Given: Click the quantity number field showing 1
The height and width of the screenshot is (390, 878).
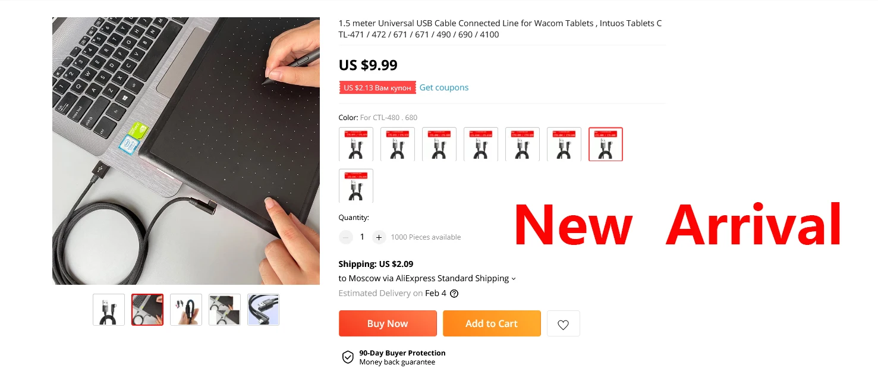Looking at the screenshot, I should click(362, 237).
